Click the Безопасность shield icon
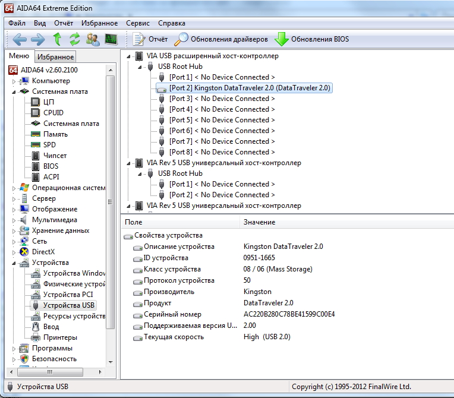The height and width of the screenshot is (398, 454). coord(24,359)
